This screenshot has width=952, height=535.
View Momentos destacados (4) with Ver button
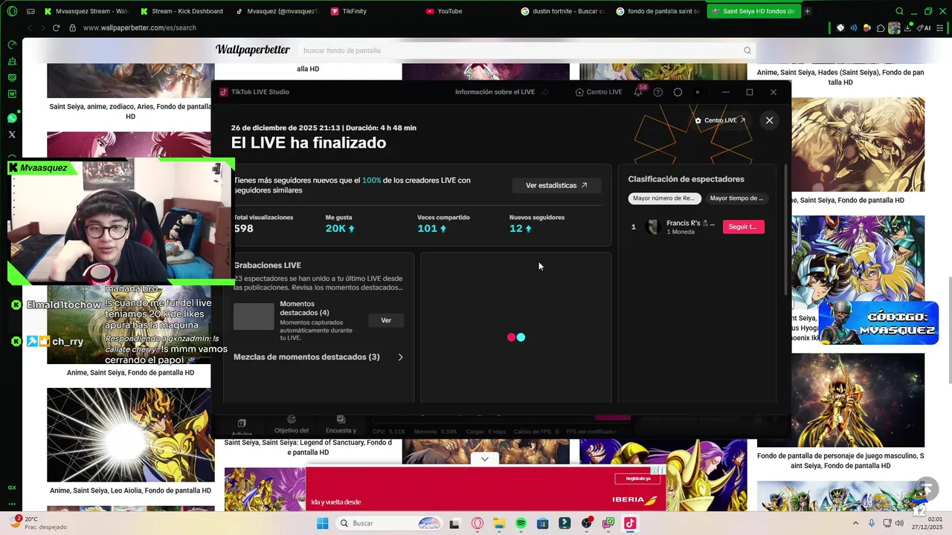(x=386, y=320)
